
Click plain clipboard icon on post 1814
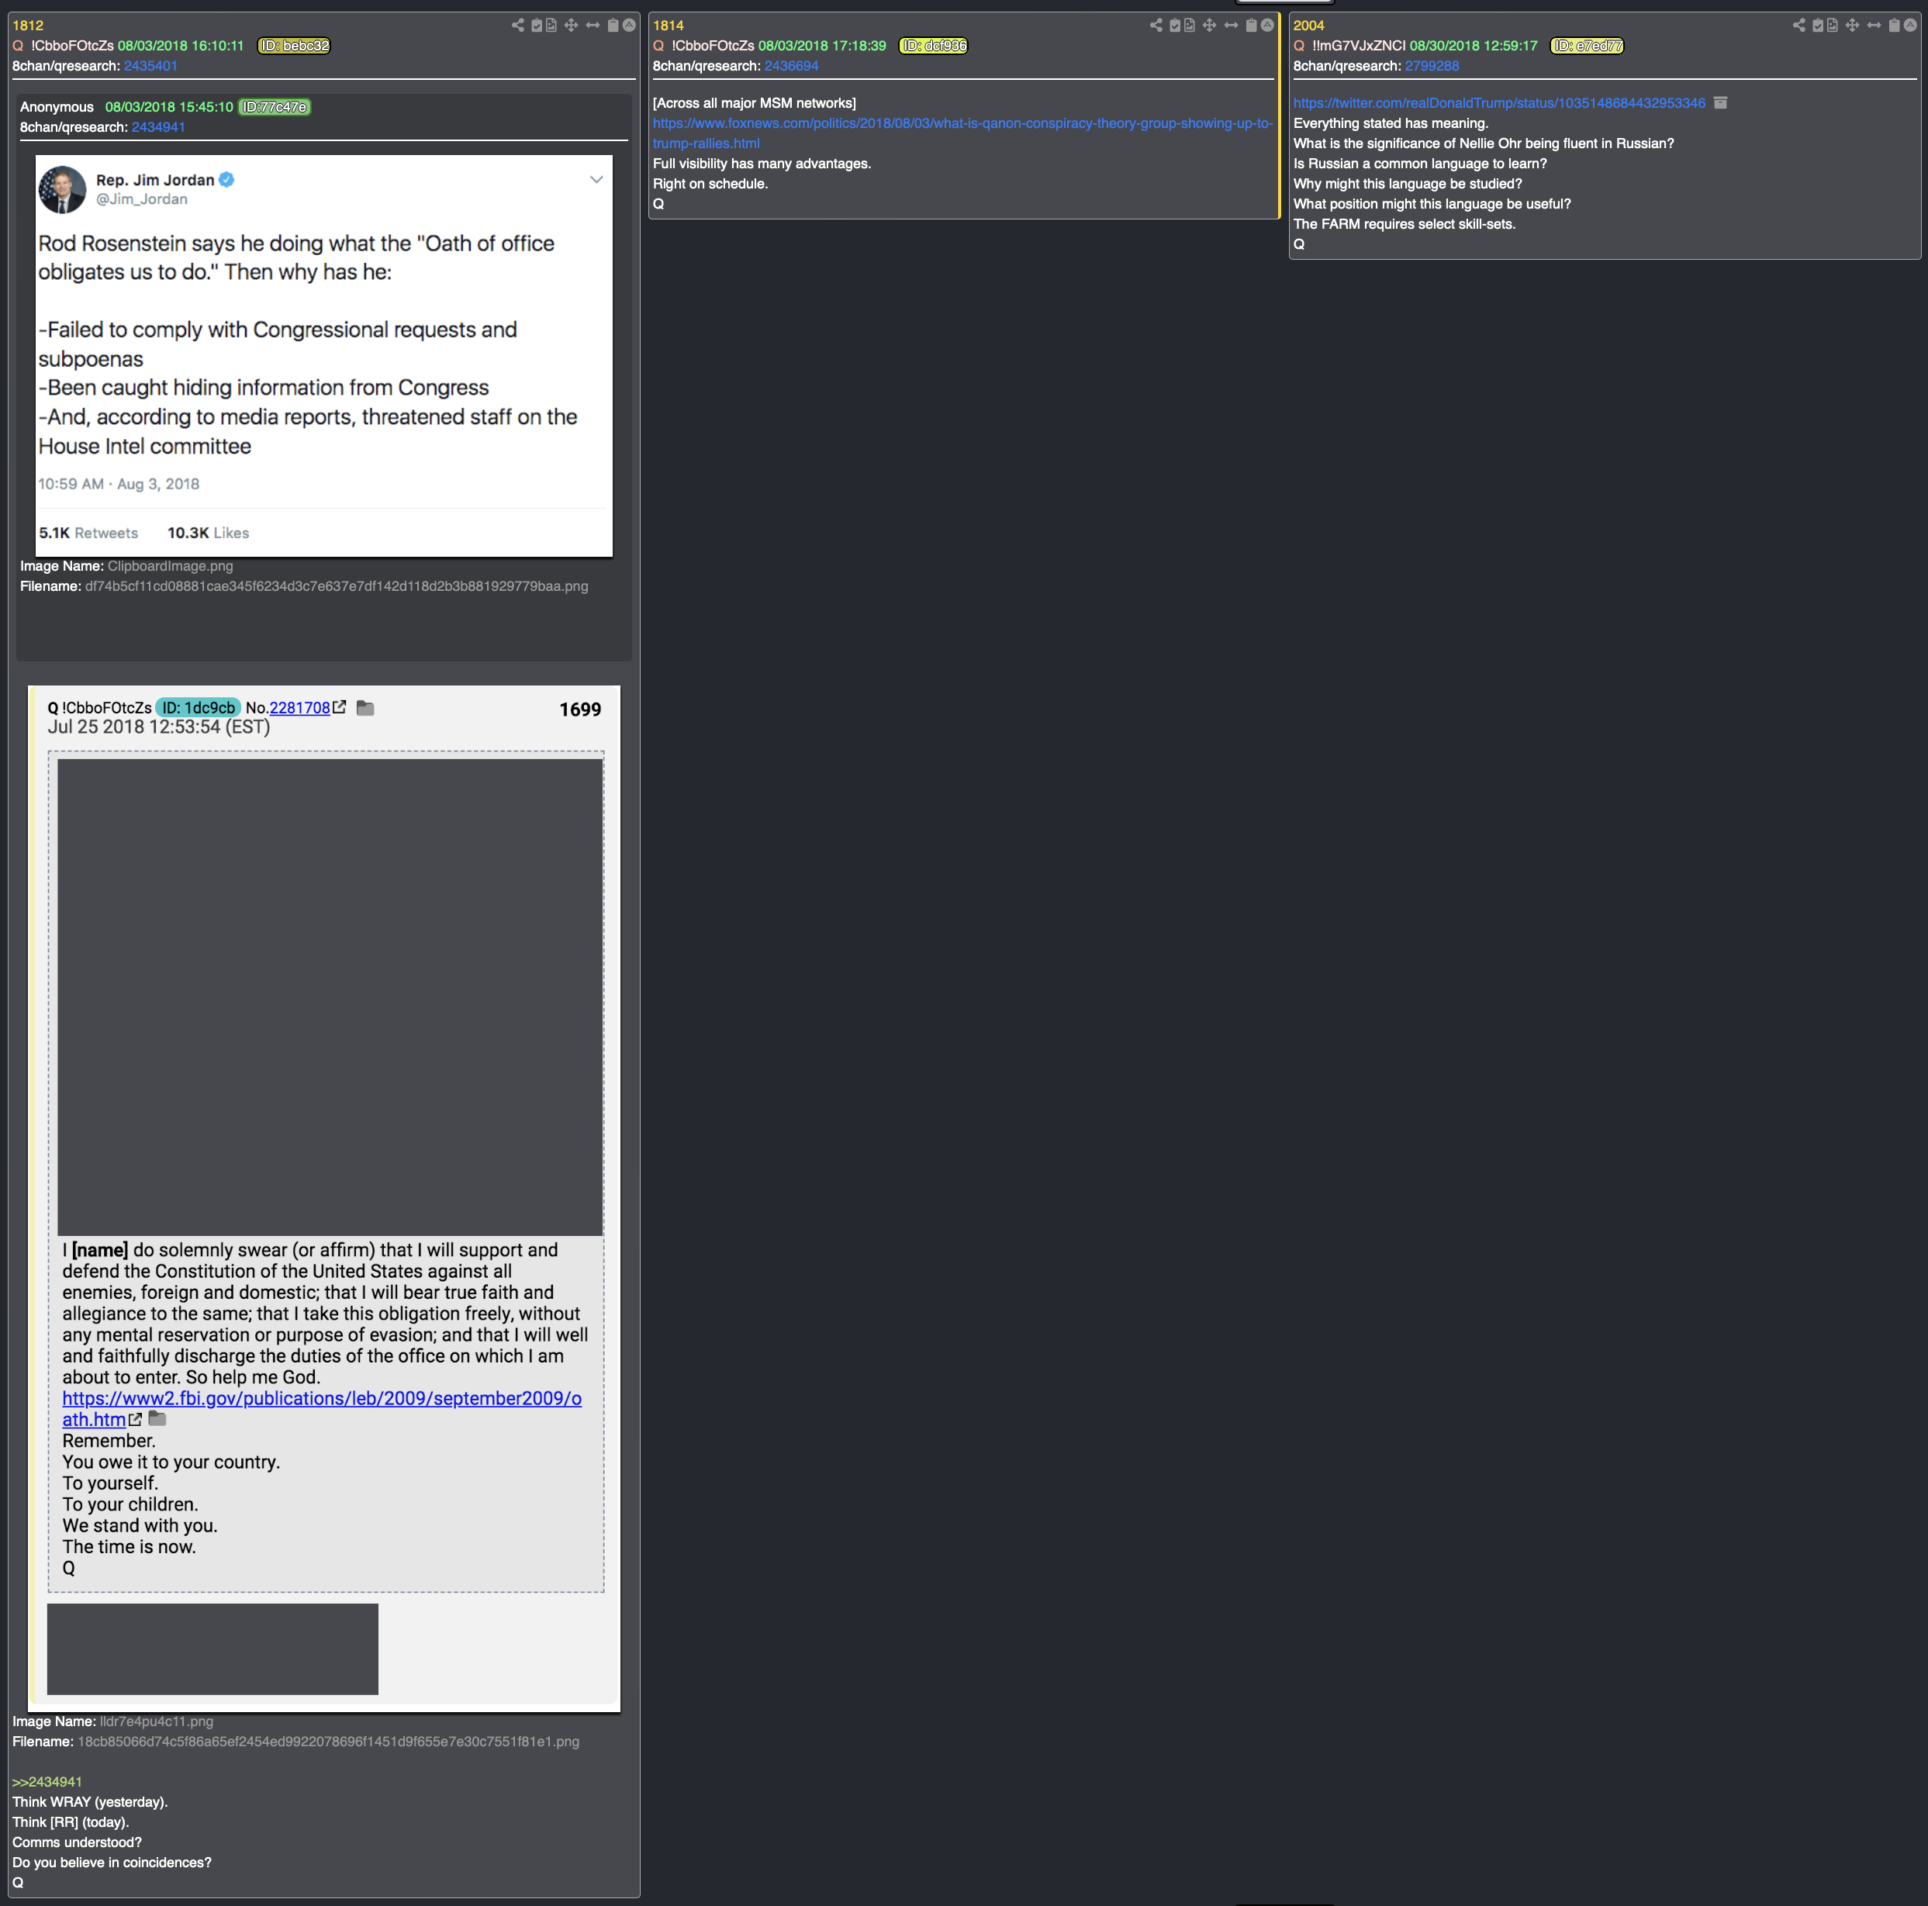pyautogui.click(x=1252, y=25)
